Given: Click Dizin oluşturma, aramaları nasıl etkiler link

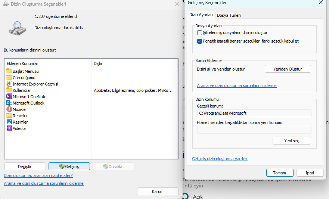Looking at the screenshot, I should [38, 175].
